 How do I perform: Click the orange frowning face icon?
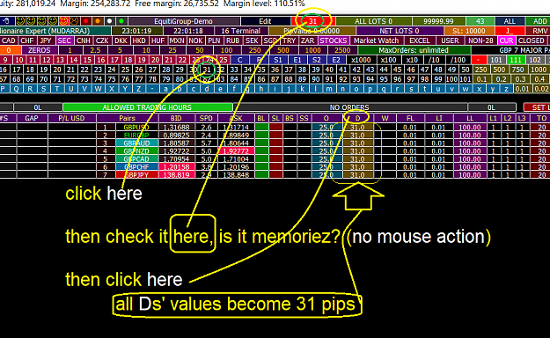point(74,21)
